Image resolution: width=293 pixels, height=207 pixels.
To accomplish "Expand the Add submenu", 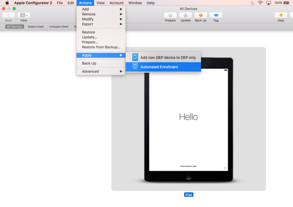I will (x=101, y=9).
